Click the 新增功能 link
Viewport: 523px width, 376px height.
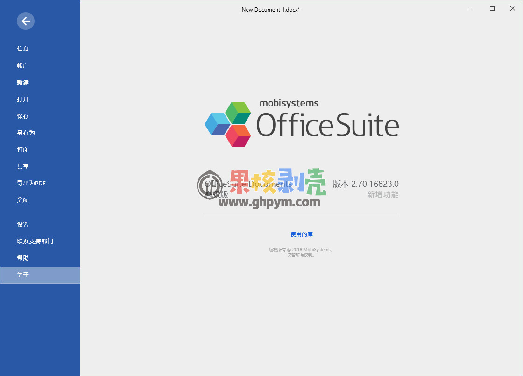[382, 195]
